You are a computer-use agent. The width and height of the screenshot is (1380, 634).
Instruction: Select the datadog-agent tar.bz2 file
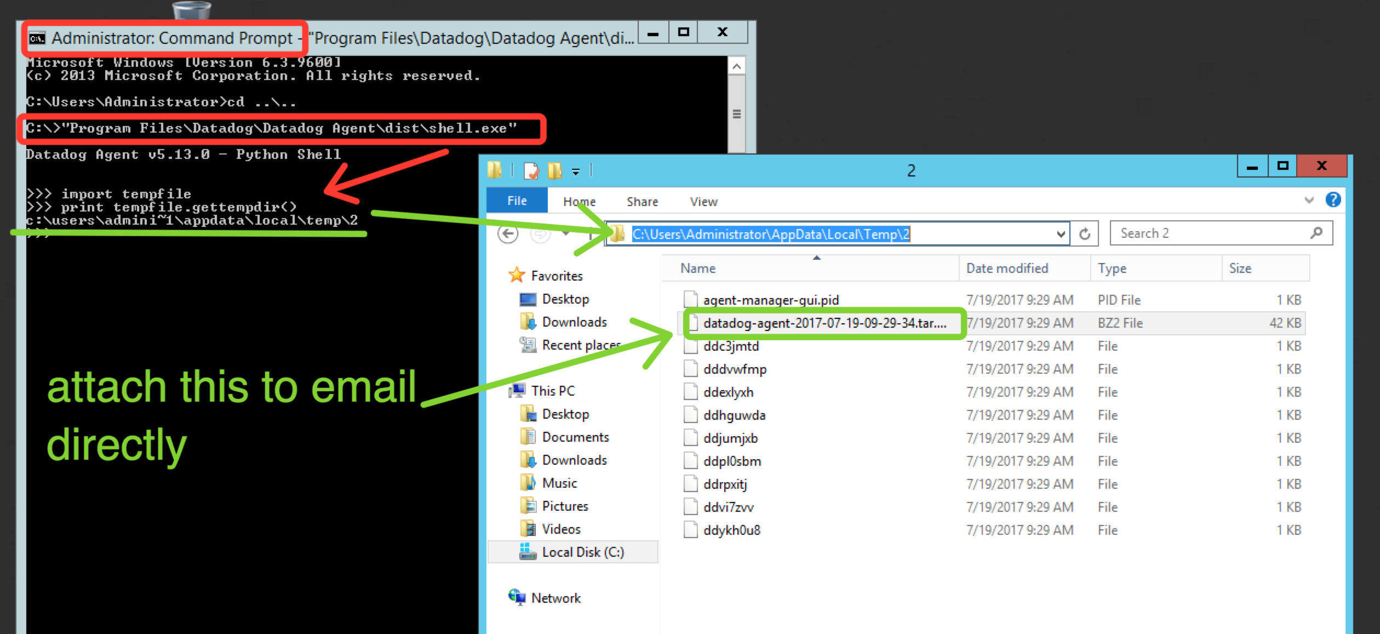coord(823,323)
